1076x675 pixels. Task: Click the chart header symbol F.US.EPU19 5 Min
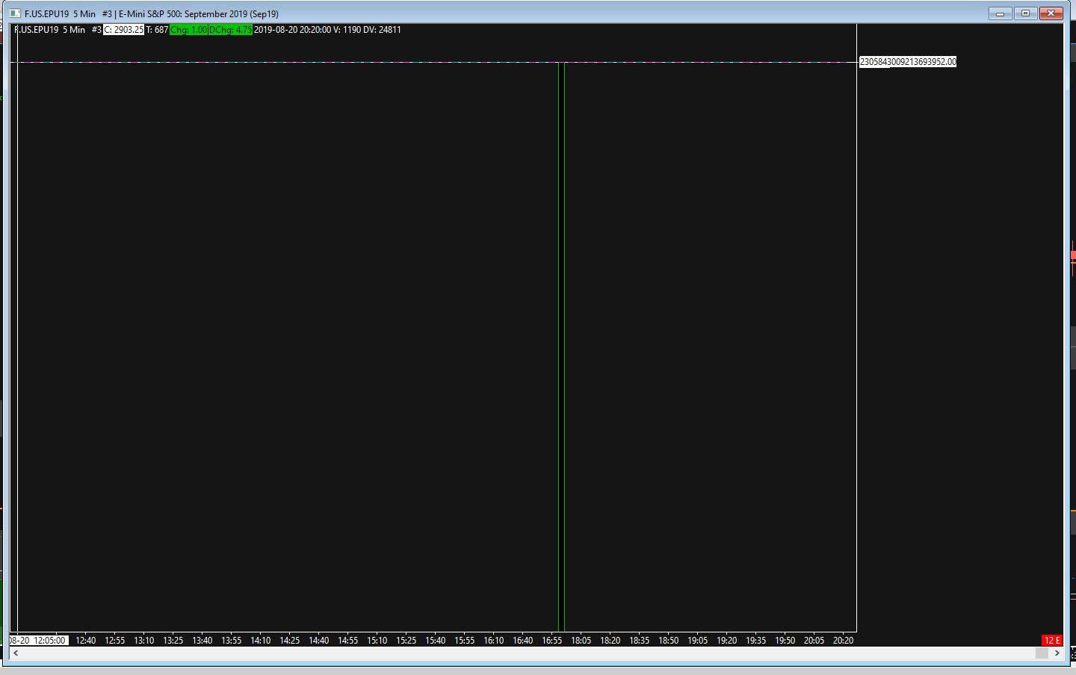point(50,30)
